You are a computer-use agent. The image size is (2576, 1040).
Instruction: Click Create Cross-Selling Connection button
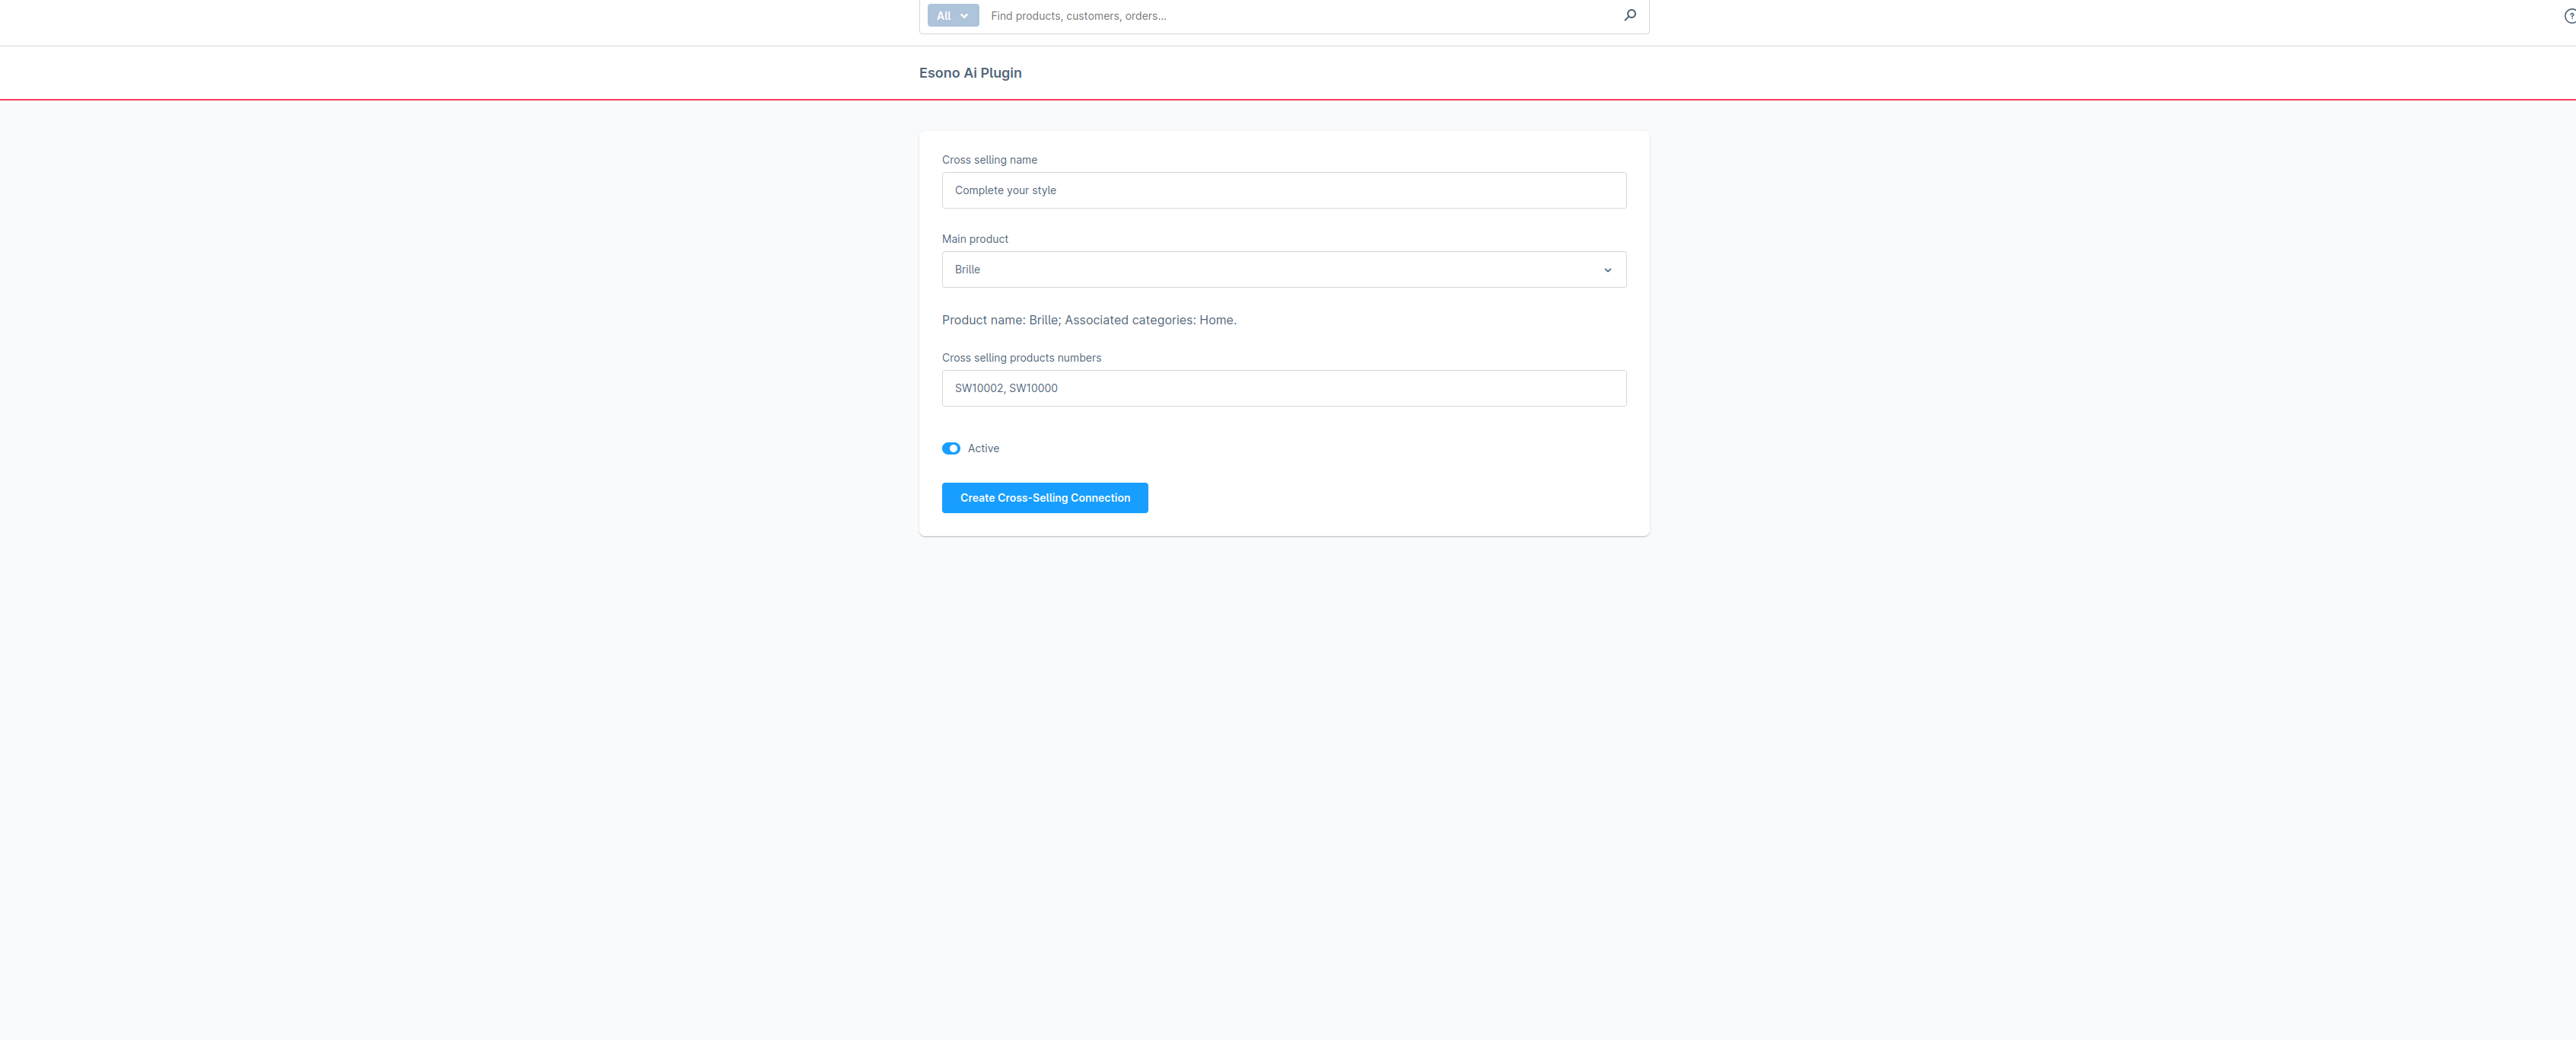click(1045, 498)
